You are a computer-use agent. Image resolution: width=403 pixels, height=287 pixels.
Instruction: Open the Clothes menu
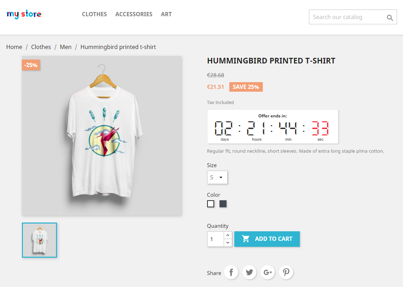point(94,14)
